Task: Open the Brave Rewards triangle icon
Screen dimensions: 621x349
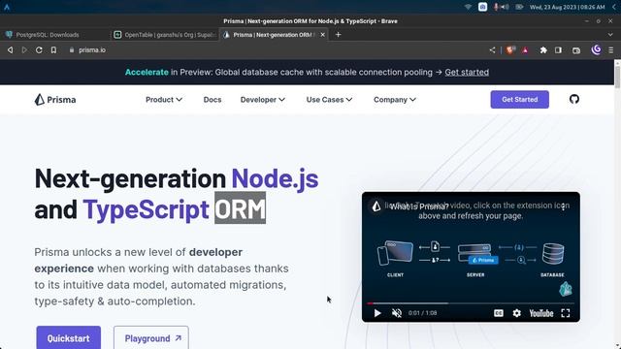Action: tap(525, 50)
